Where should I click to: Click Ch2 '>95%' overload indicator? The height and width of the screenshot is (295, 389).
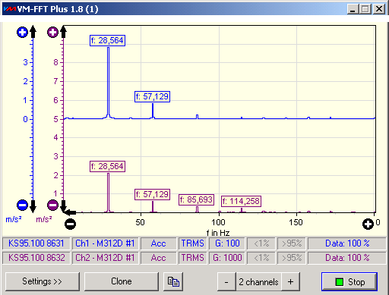click(292, 258)
